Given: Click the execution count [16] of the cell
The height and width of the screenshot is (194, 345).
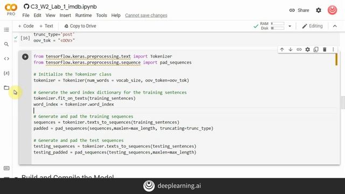Looking at the screenshot, I should click(x=25, y=38).
